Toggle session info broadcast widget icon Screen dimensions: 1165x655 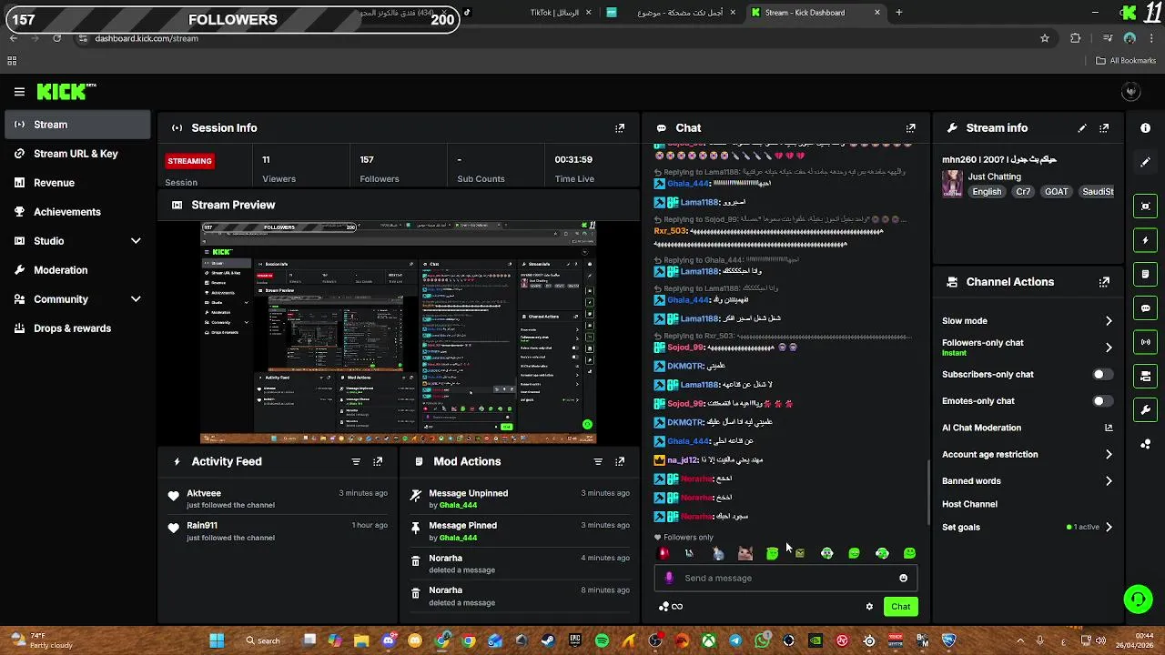[x=1146, y=342]
